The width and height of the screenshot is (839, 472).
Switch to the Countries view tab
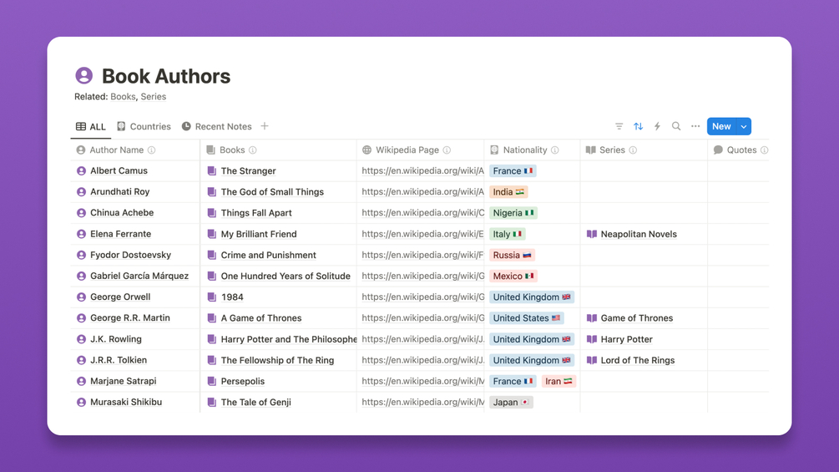point(144,127)
